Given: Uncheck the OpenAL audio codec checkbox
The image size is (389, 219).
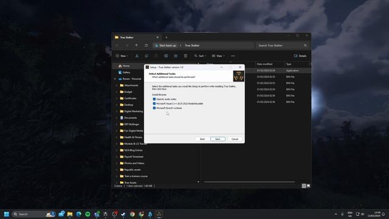Looking at the screenshot, I should (154, 99).
